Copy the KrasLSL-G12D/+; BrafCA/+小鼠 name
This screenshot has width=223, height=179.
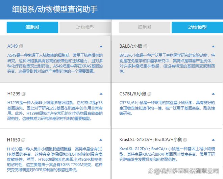click(x=185, y=140)
